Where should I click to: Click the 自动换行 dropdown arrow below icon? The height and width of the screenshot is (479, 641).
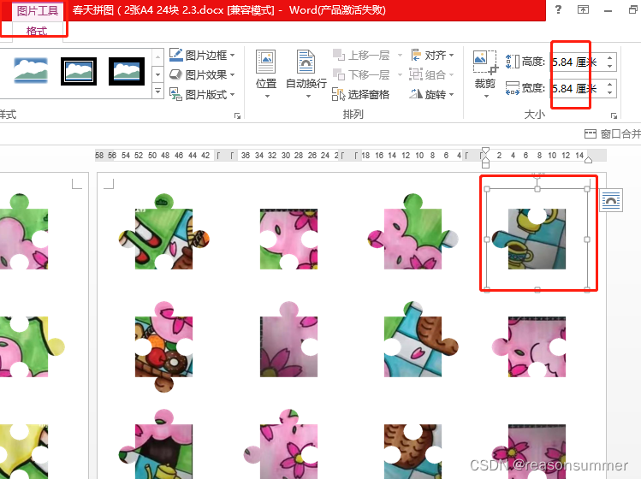coord(308,97)
